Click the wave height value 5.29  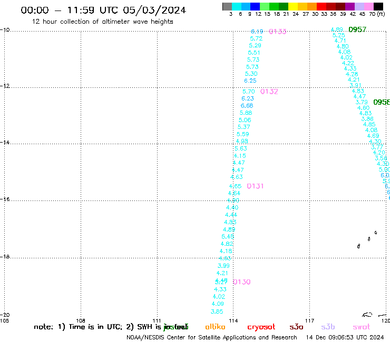[255, 46]
